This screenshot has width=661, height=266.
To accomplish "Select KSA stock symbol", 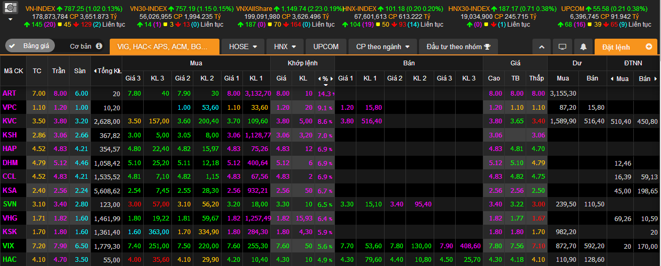I will click(9, 190).
